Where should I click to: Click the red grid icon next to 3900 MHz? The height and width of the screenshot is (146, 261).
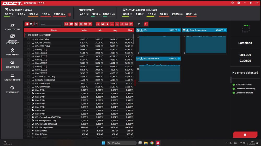(x=69, y=15)
